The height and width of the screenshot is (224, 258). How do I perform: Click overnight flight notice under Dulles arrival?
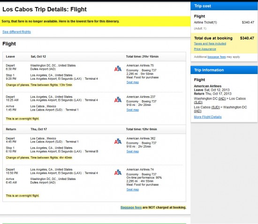coord(23,195)
